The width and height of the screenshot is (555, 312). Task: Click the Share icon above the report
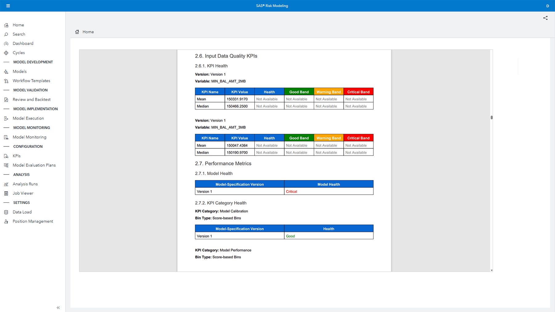tap(545, 18)
